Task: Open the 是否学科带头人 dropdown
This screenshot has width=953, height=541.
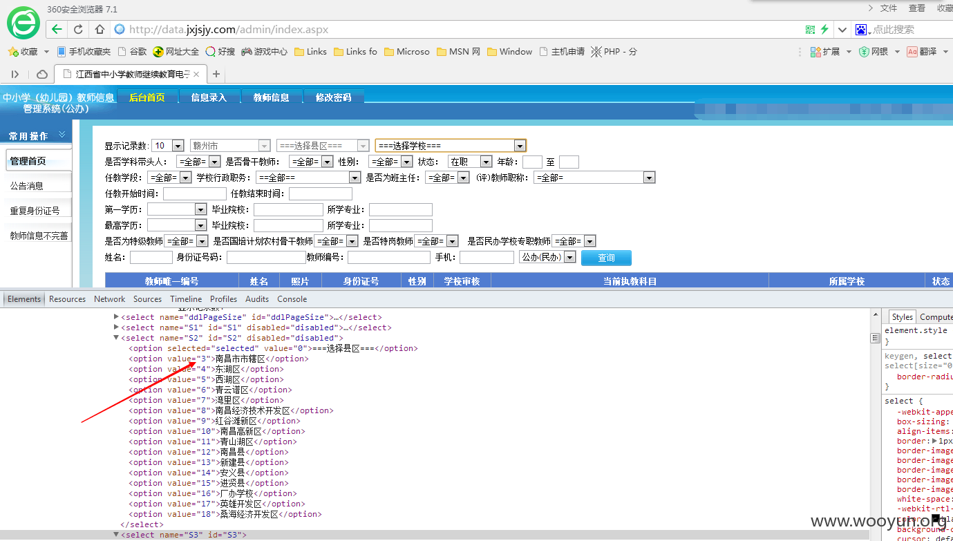Action: click(198, 162)
